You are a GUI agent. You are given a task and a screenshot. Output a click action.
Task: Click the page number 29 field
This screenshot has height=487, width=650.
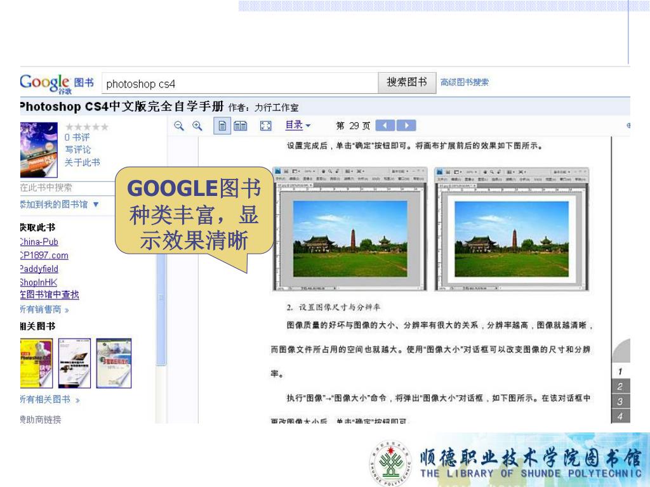coord(354,126)
